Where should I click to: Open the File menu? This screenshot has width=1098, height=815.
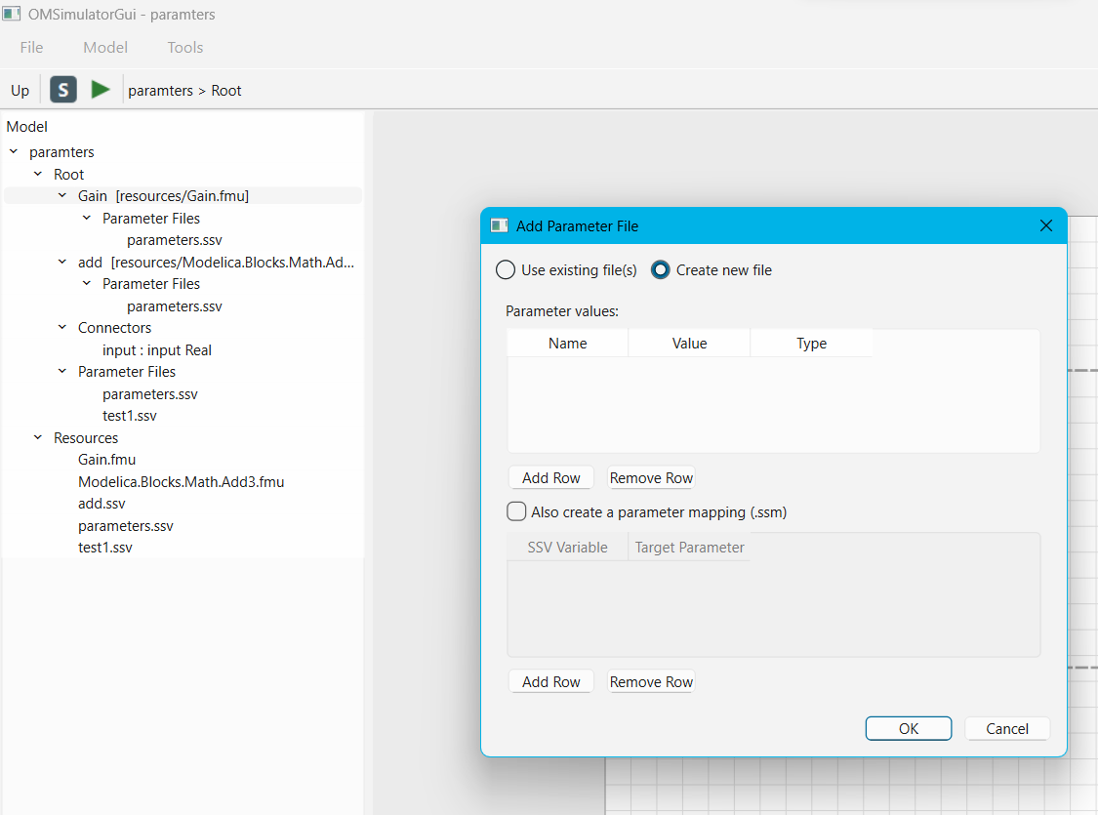(31, 48)
